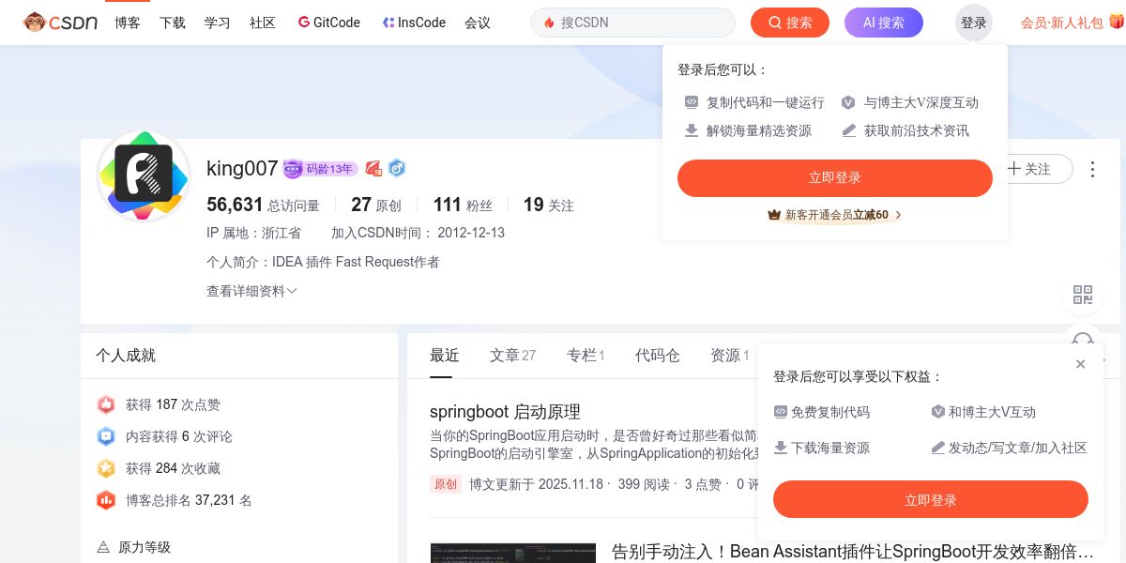Open the 社区 menu item
The width and height of the screenshot is (1126, 563).
click(263, 23)
